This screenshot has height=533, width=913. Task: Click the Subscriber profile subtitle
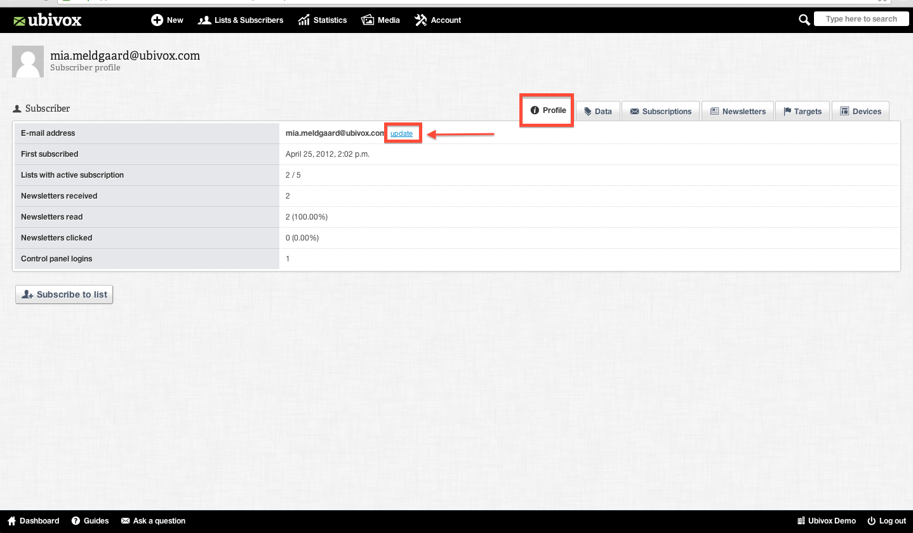click(x=85, y=68)
